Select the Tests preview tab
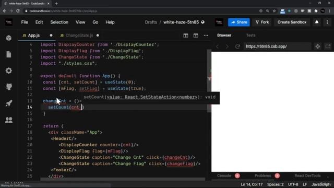 (x=250, y=36)
